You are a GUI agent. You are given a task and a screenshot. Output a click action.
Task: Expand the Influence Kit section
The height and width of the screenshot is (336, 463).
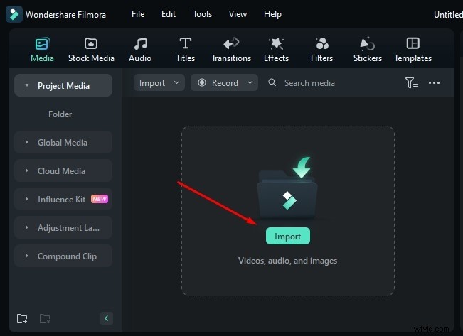coord(63,199)
